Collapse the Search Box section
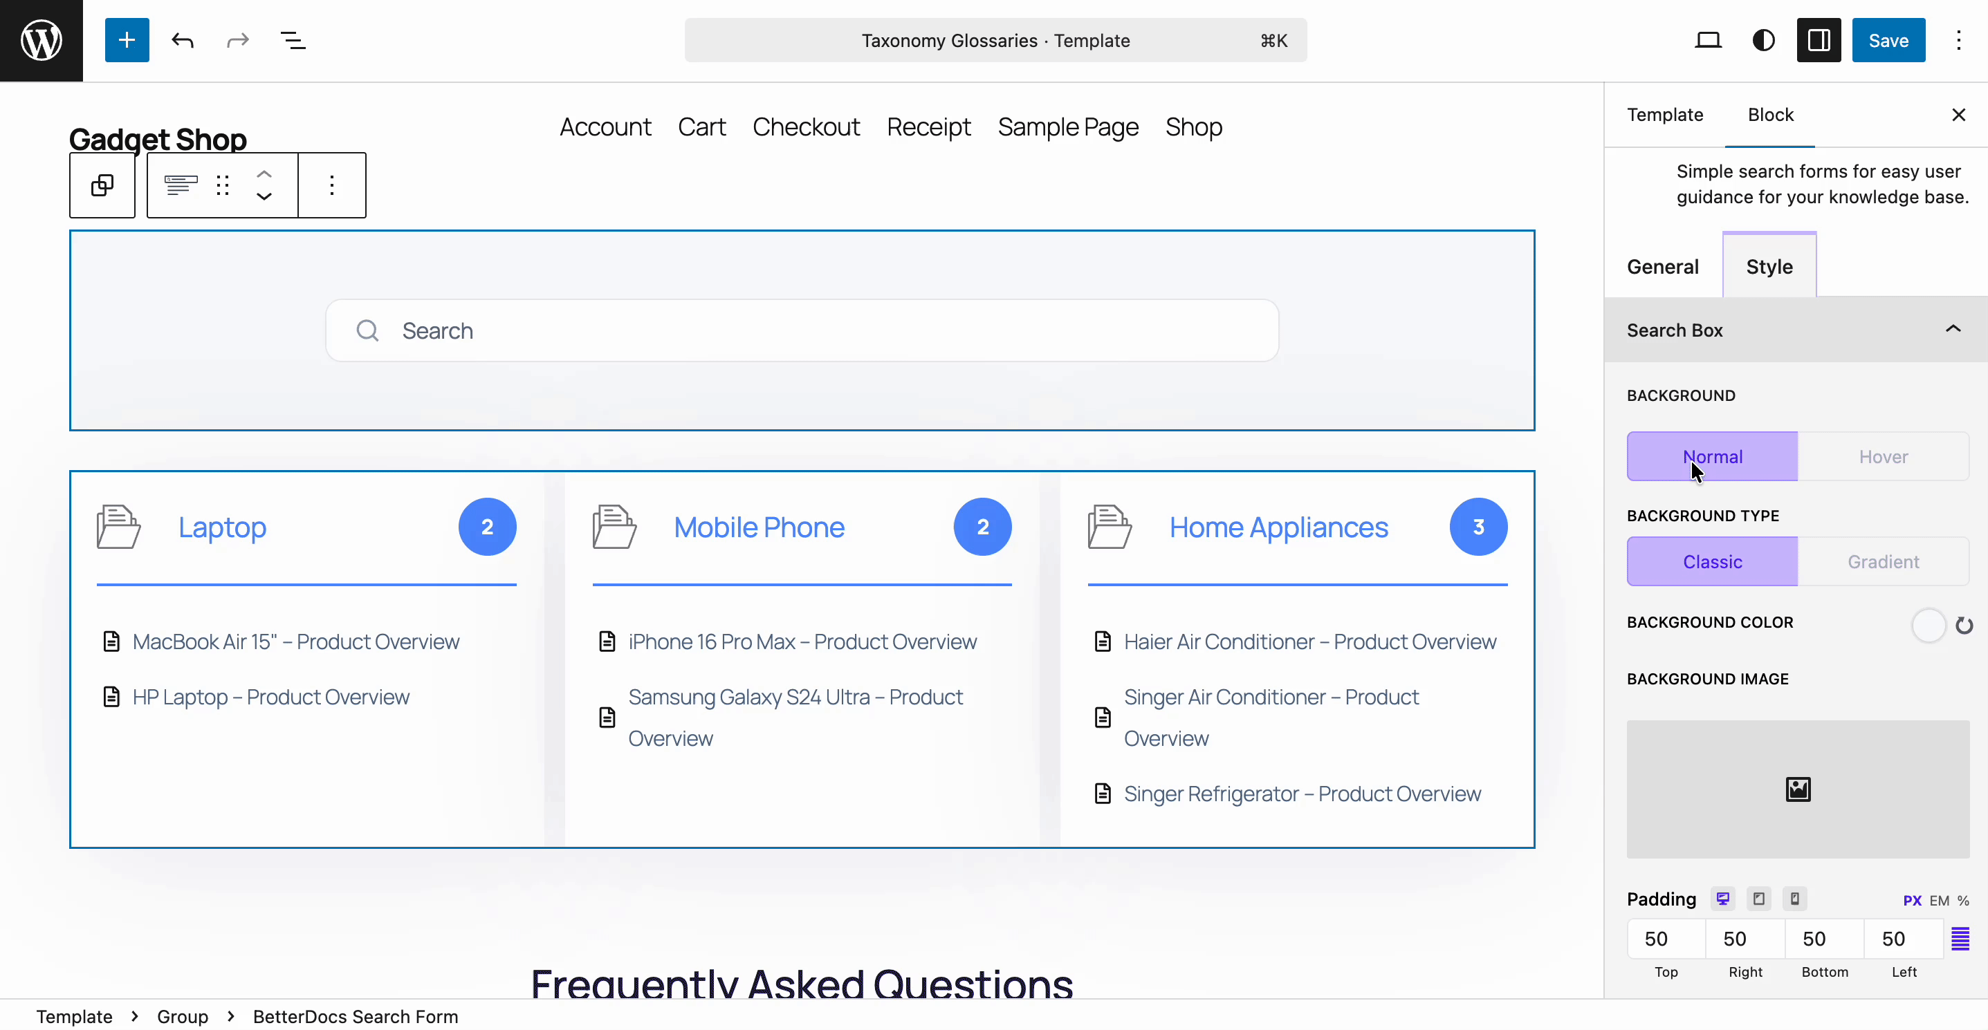This screenshot has width=1988, height=1030. click(1953, 329)
